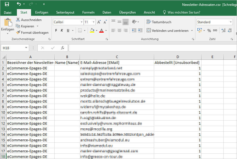
Task: Click the cell borders icon
Action: 80,30
